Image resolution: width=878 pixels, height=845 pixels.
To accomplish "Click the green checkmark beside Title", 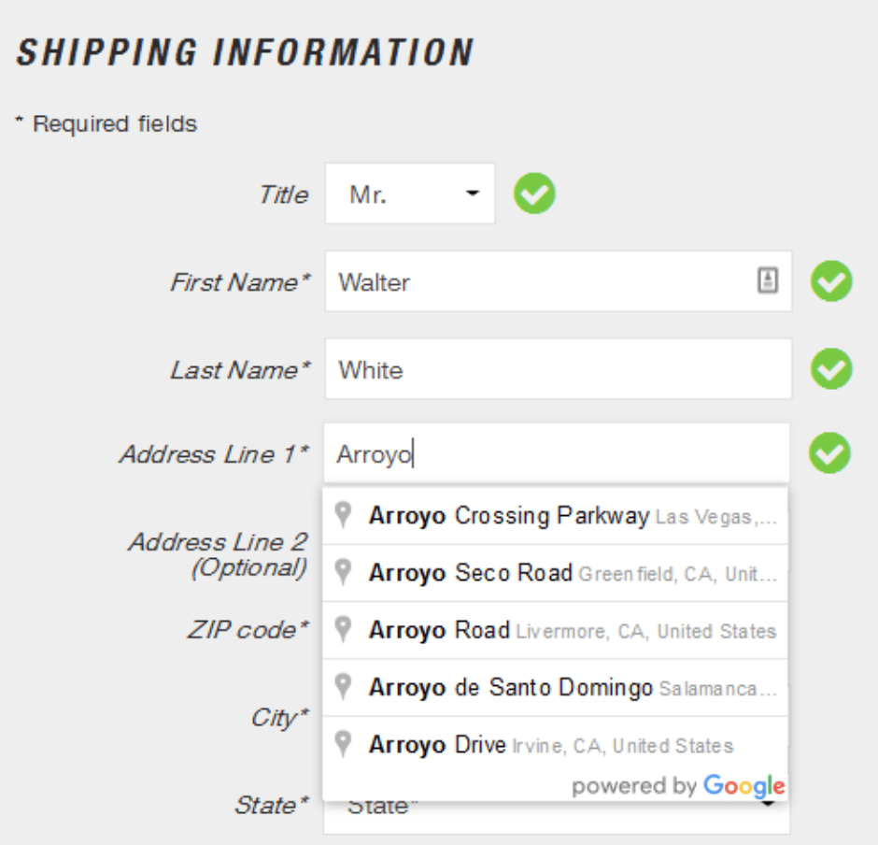I will click(x=534, y=194).
